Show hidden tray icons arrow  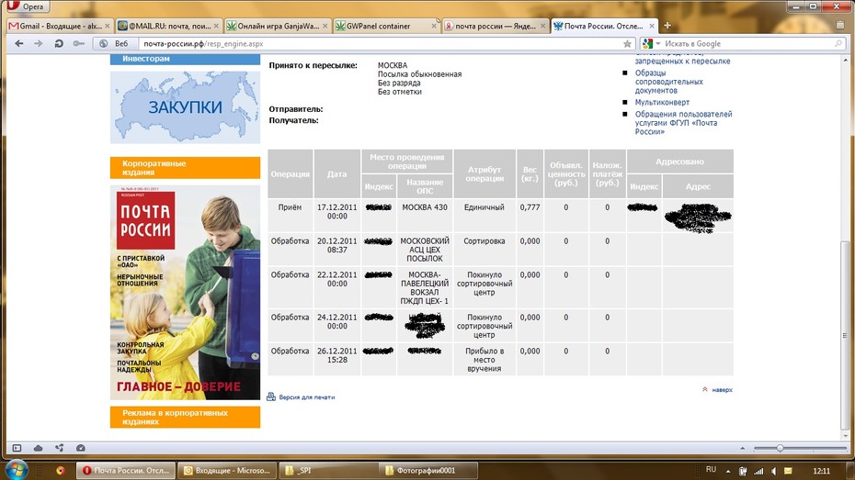point(728,471)
